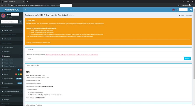Click the Libreta datos book icon
Screen dimensions: 195x106
coord(2,31)
